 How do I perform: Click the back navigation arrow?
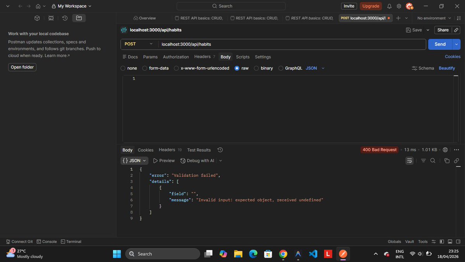click(20, 6)
